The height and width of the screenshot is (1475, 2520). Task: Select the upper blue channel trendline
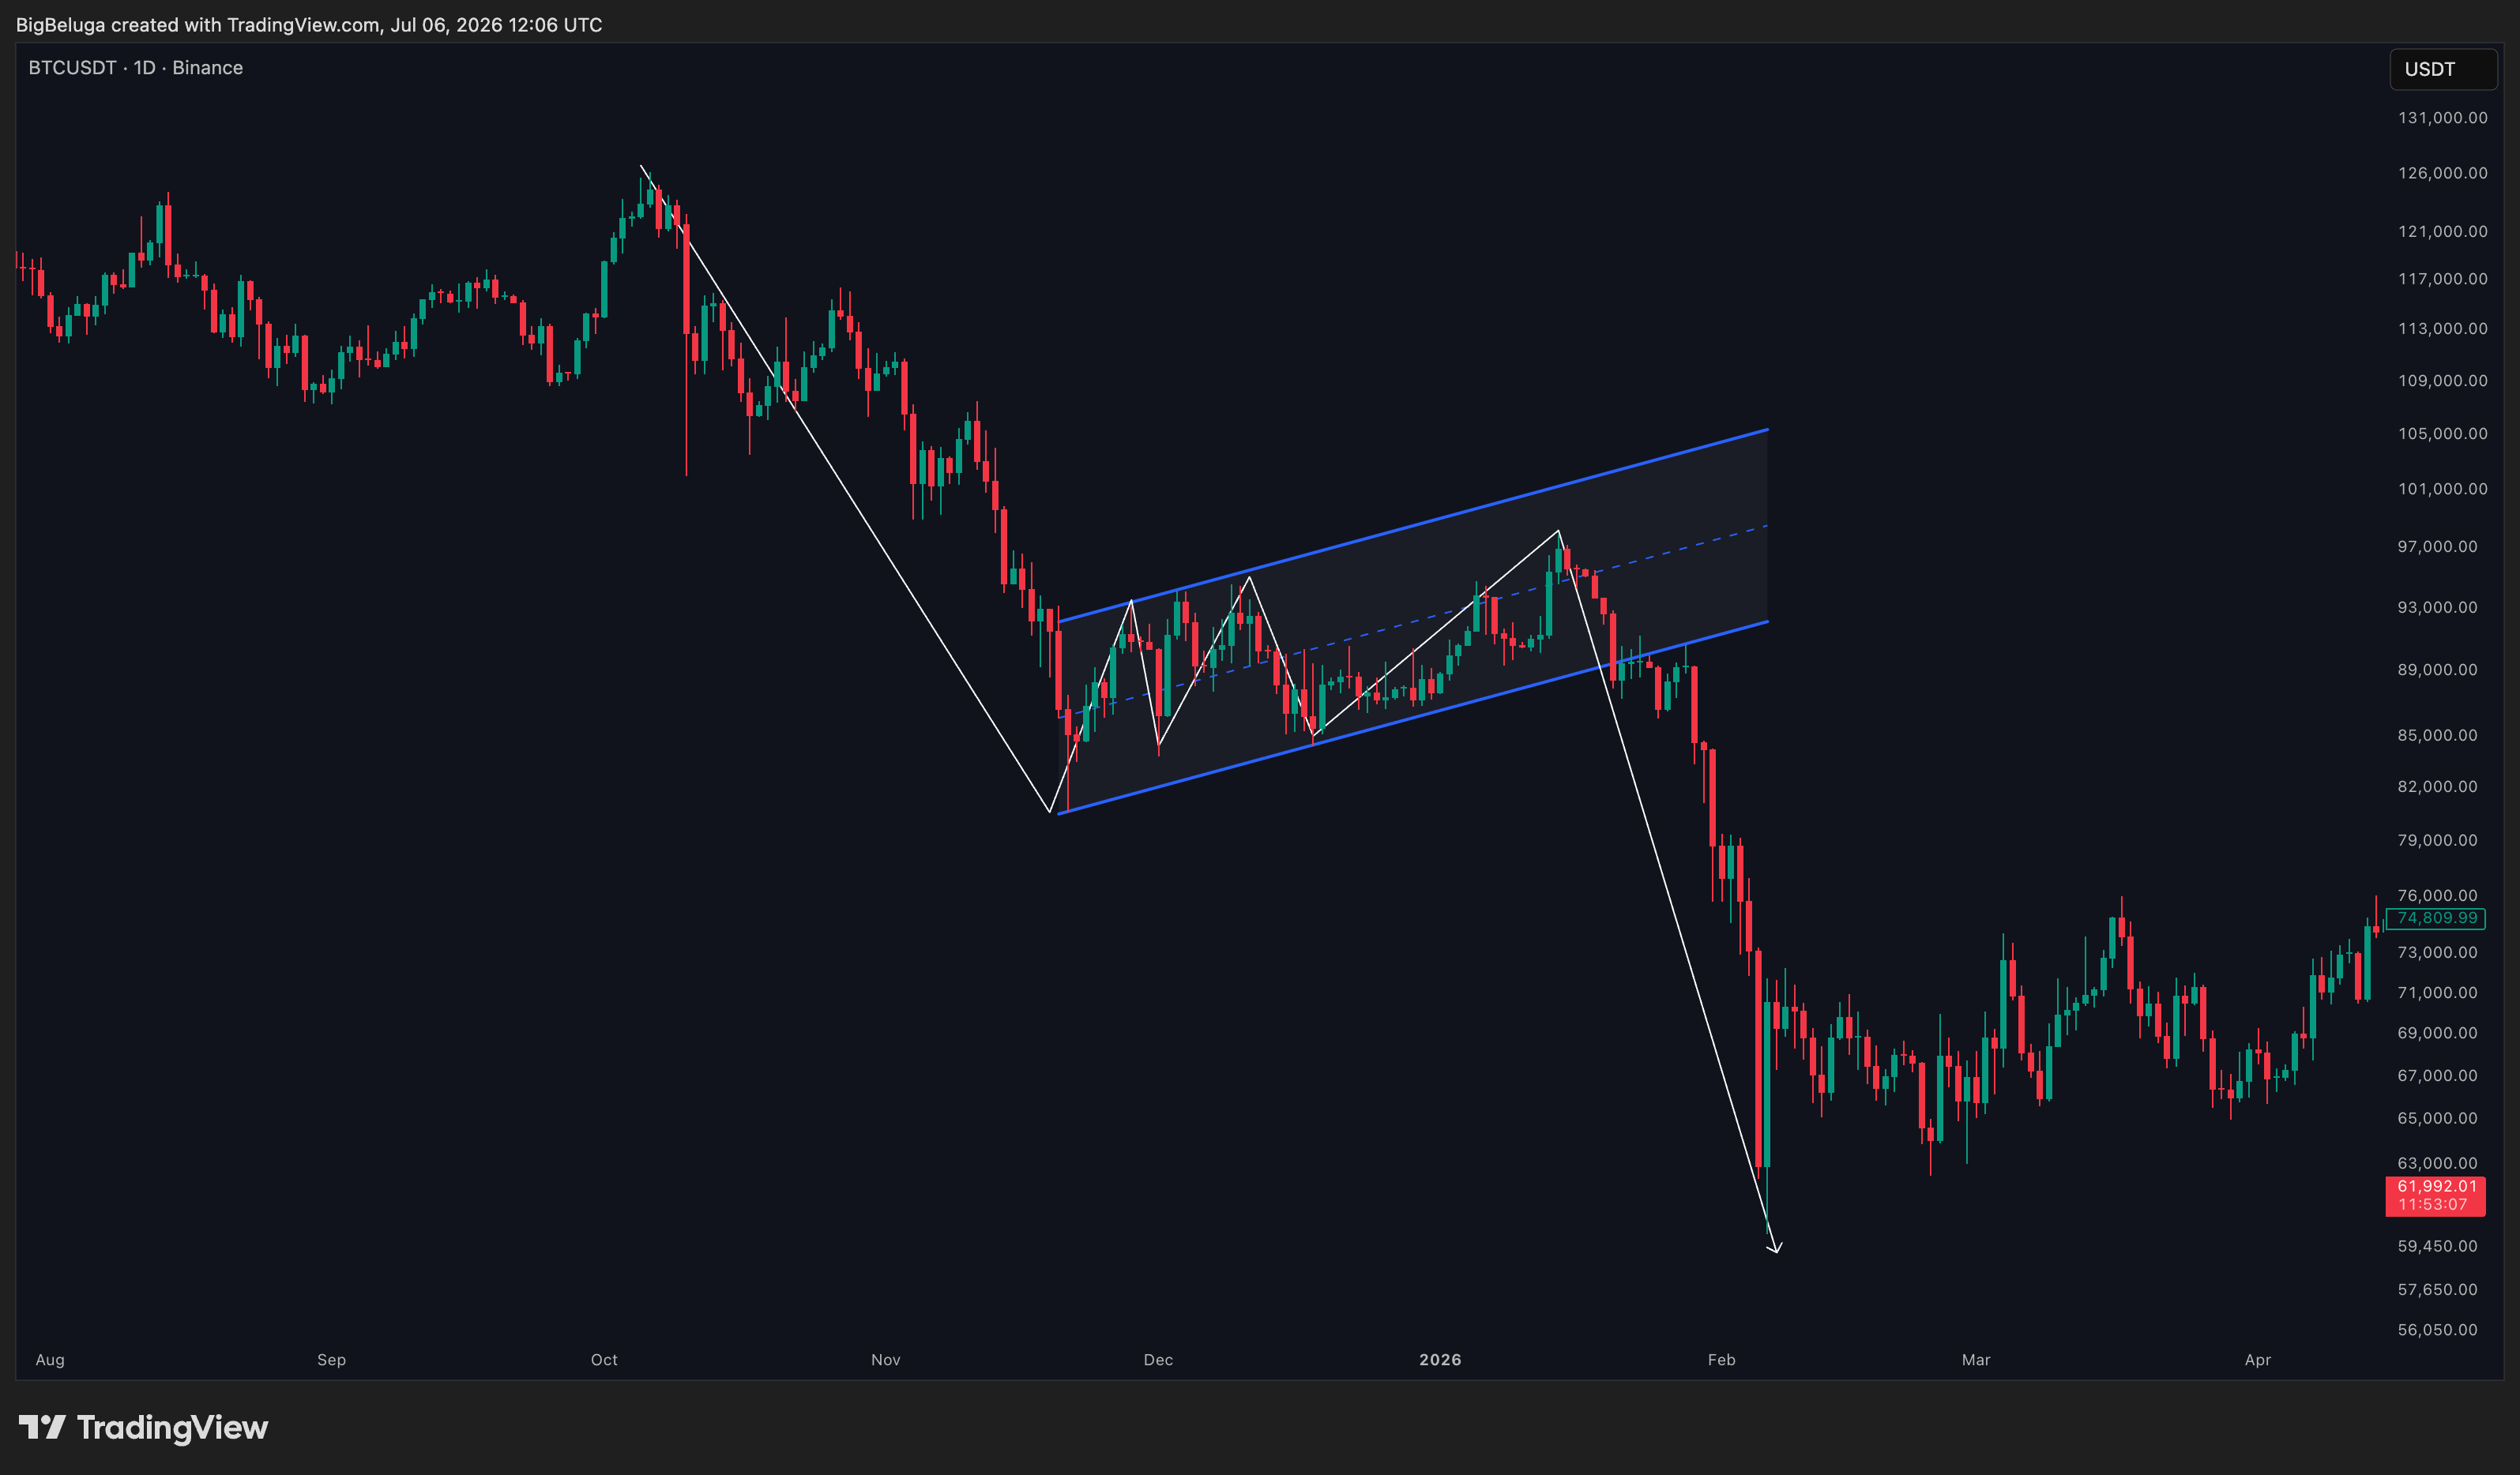tap(1413, 526)
